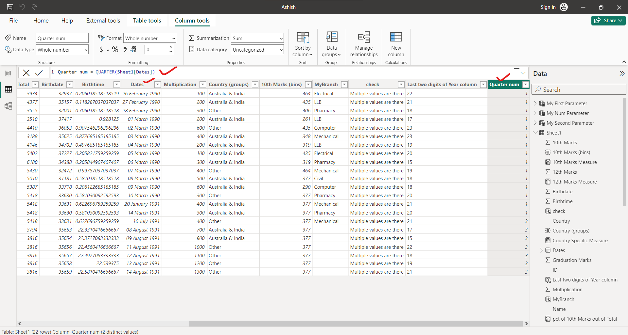Open Data groups in the ribbon
The height and width of the screenshot is (335, 628).
331,44
